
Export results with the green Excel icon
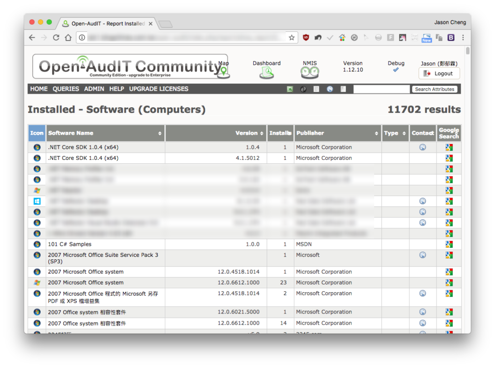(x=290, y=89)
